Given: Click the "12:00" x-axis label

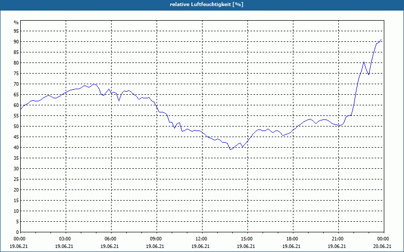Looking at the screenshot, I should tap(202, 239).
